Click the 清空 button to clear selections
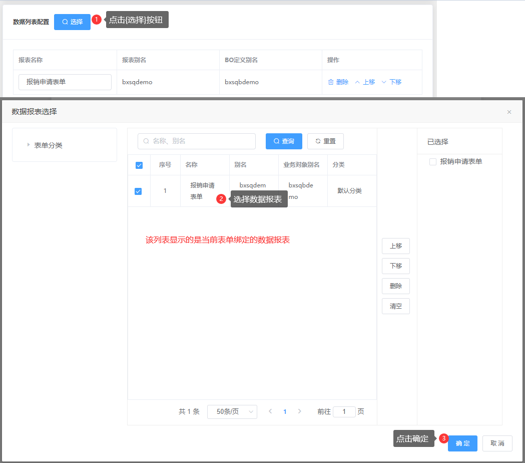This screenshot has width=525, height=463. click(x=395, y=306)
